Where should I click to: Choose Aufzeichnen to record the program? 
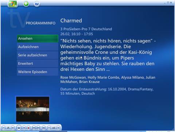pos(38,47)
